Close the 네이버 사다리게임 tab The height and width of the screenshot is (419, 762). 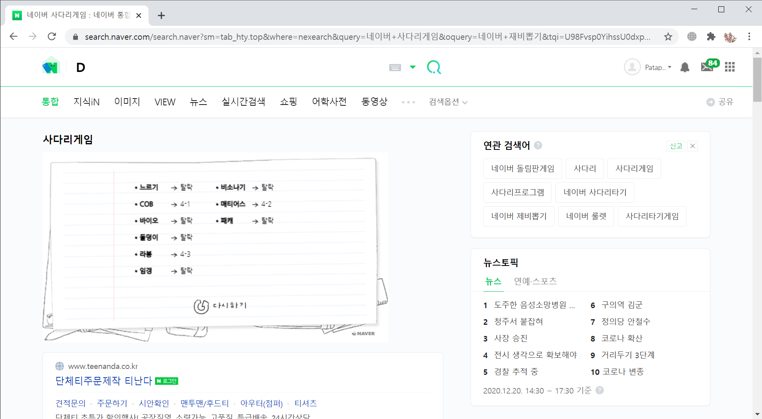(139, 16)
